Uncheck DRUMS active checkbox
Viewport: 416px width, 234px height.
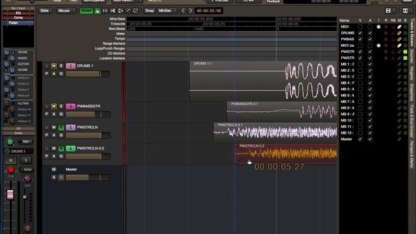pos(370,33)
